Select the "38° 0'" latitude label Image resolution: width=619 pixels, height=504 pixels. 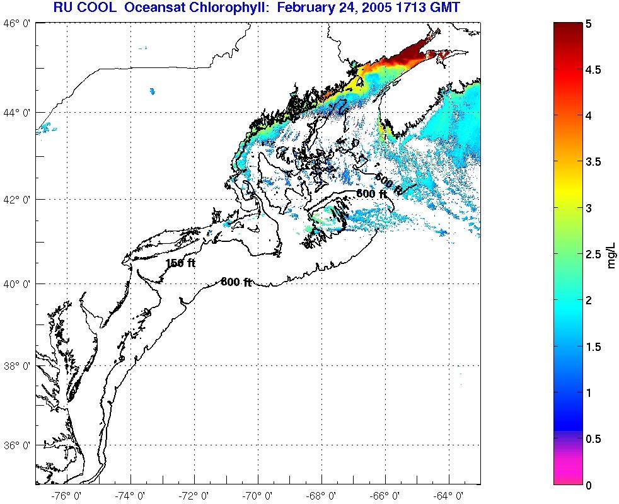(16, 366)
